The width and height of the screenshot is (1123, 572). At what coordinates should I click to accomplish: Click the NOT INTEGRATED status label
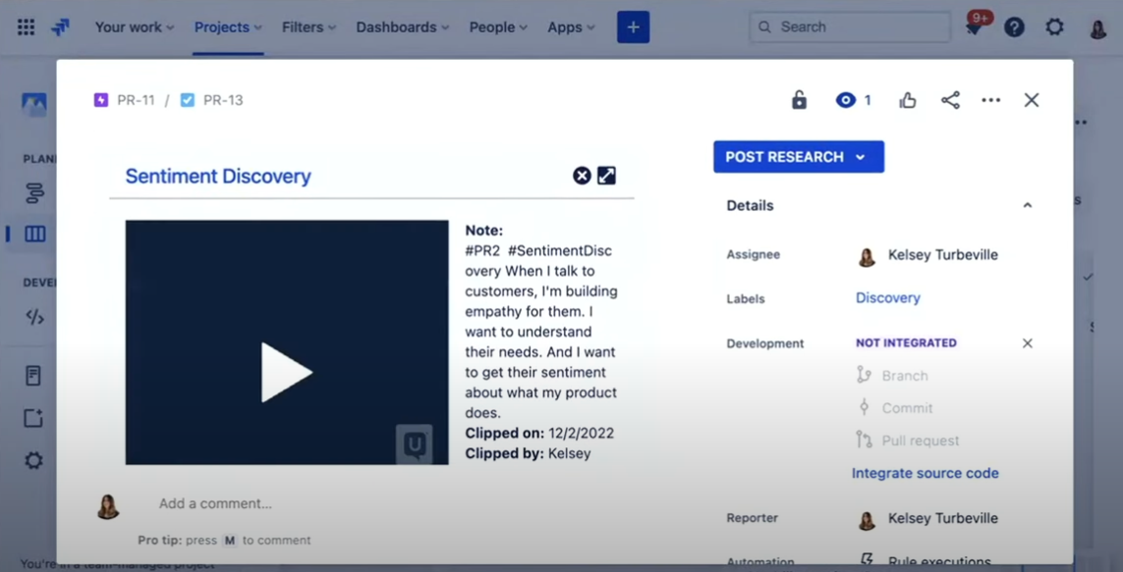[x=906, y=343]
